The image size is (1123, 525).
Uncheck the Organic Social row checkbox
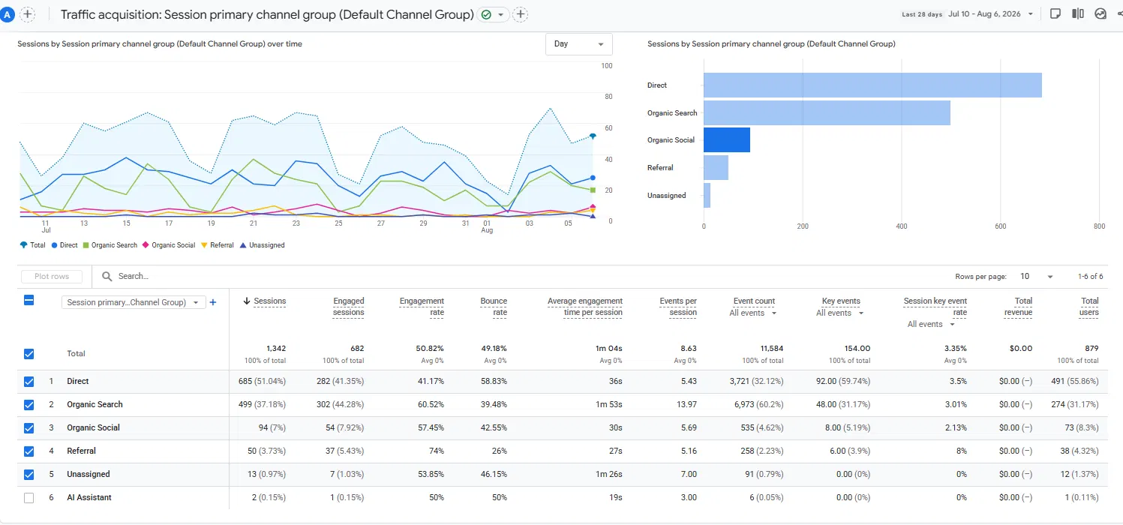[x=29, y=427]
